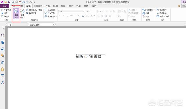Open the folder icon in quick access toolbar
Screen dimensions: 186x109
click(6, 2)
